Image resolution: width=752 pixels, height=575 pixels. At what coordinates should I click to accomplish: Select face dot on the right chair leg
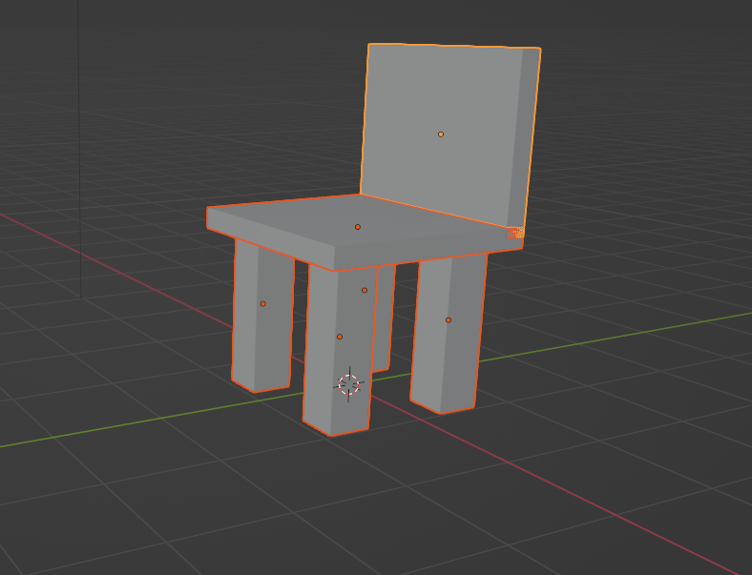click(449, 320)
